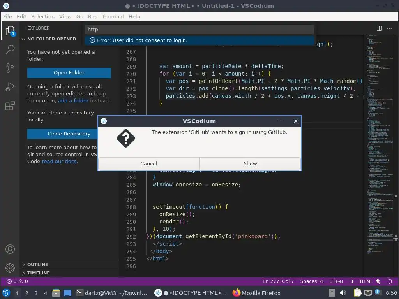Allow GitHub extension to sign in
The width and height of the screenshot is (399, 299).
pos(250,164)
